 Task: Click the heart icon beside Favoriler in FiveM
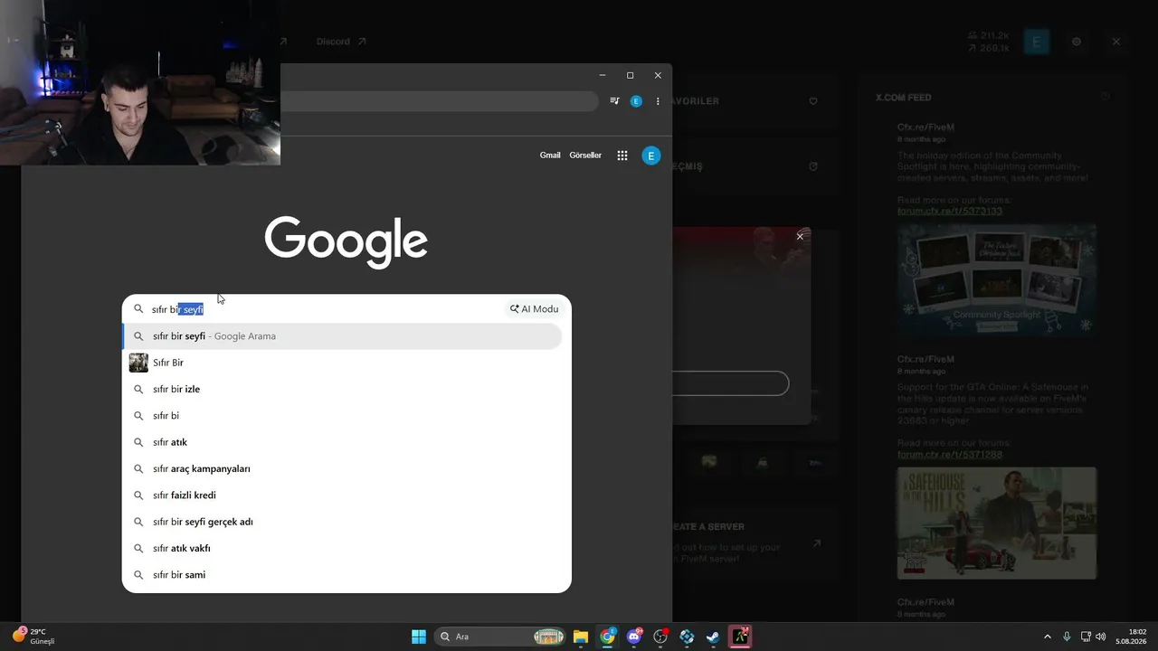click(x=813, y=101)
